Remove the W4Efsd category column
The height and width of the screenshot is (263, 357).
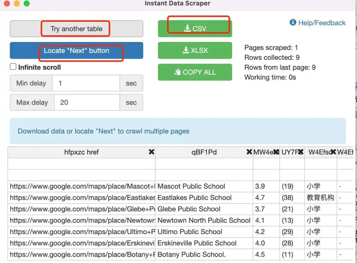[x=333, y=152]
